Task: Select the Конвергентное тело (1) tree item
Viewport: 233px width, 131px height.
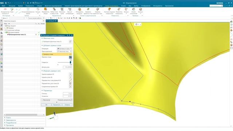Action: coord(18,35)
